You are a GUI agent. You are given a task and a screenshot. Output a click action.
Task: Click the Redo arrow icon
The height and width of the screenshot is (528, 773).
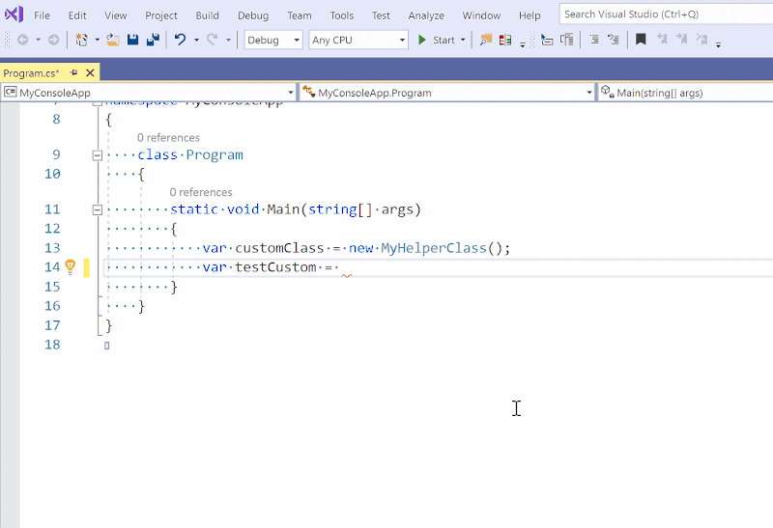click(x=212, y=40)
